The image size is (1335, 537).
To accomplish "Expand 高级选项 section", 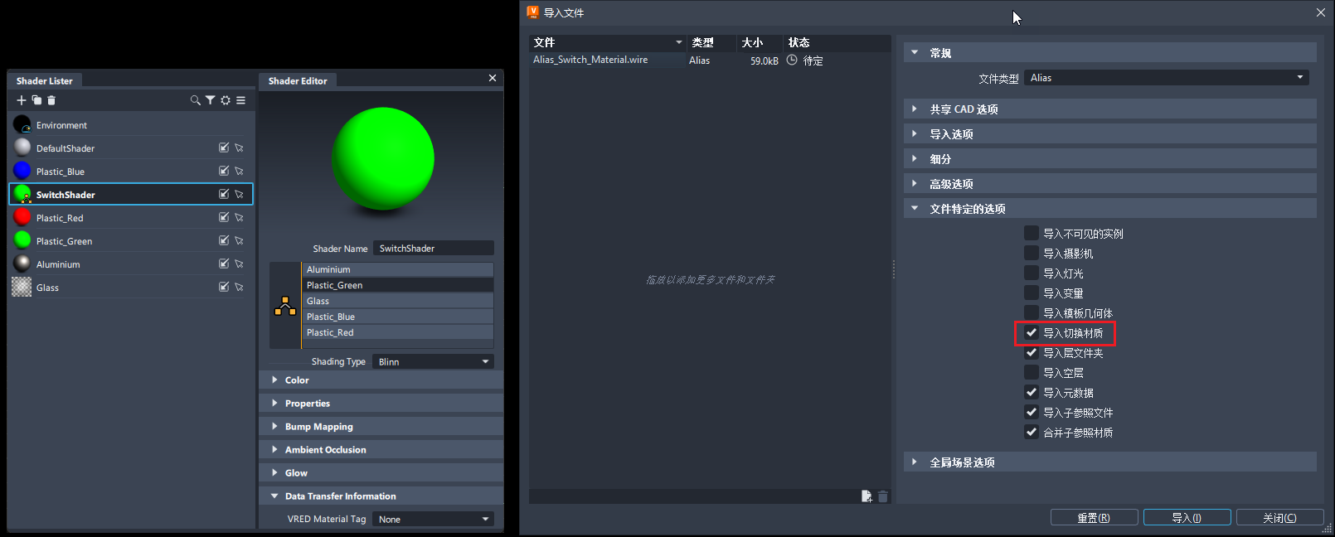I will click(x=1109, y=183).
